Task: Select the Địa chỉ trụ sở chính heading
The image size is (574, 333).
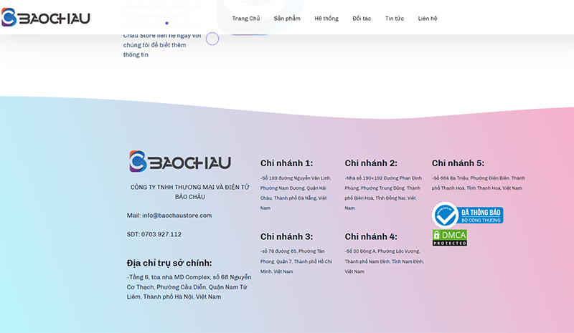Action: [169, 263]
